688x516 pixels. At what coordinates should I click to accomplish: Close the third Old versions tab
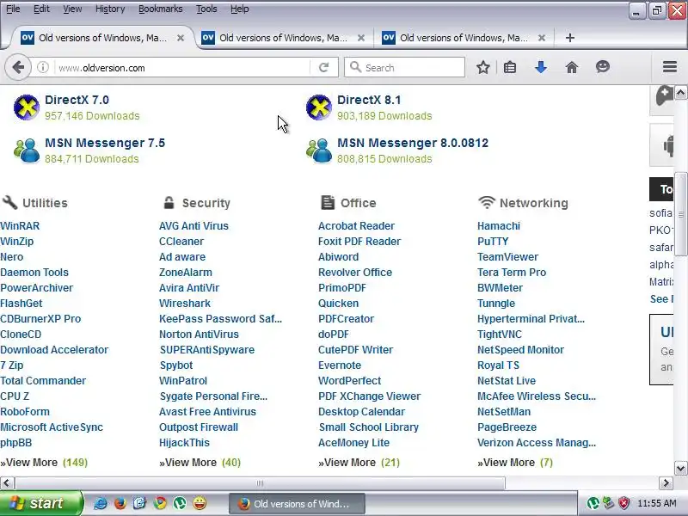click(x=542, y=38)
